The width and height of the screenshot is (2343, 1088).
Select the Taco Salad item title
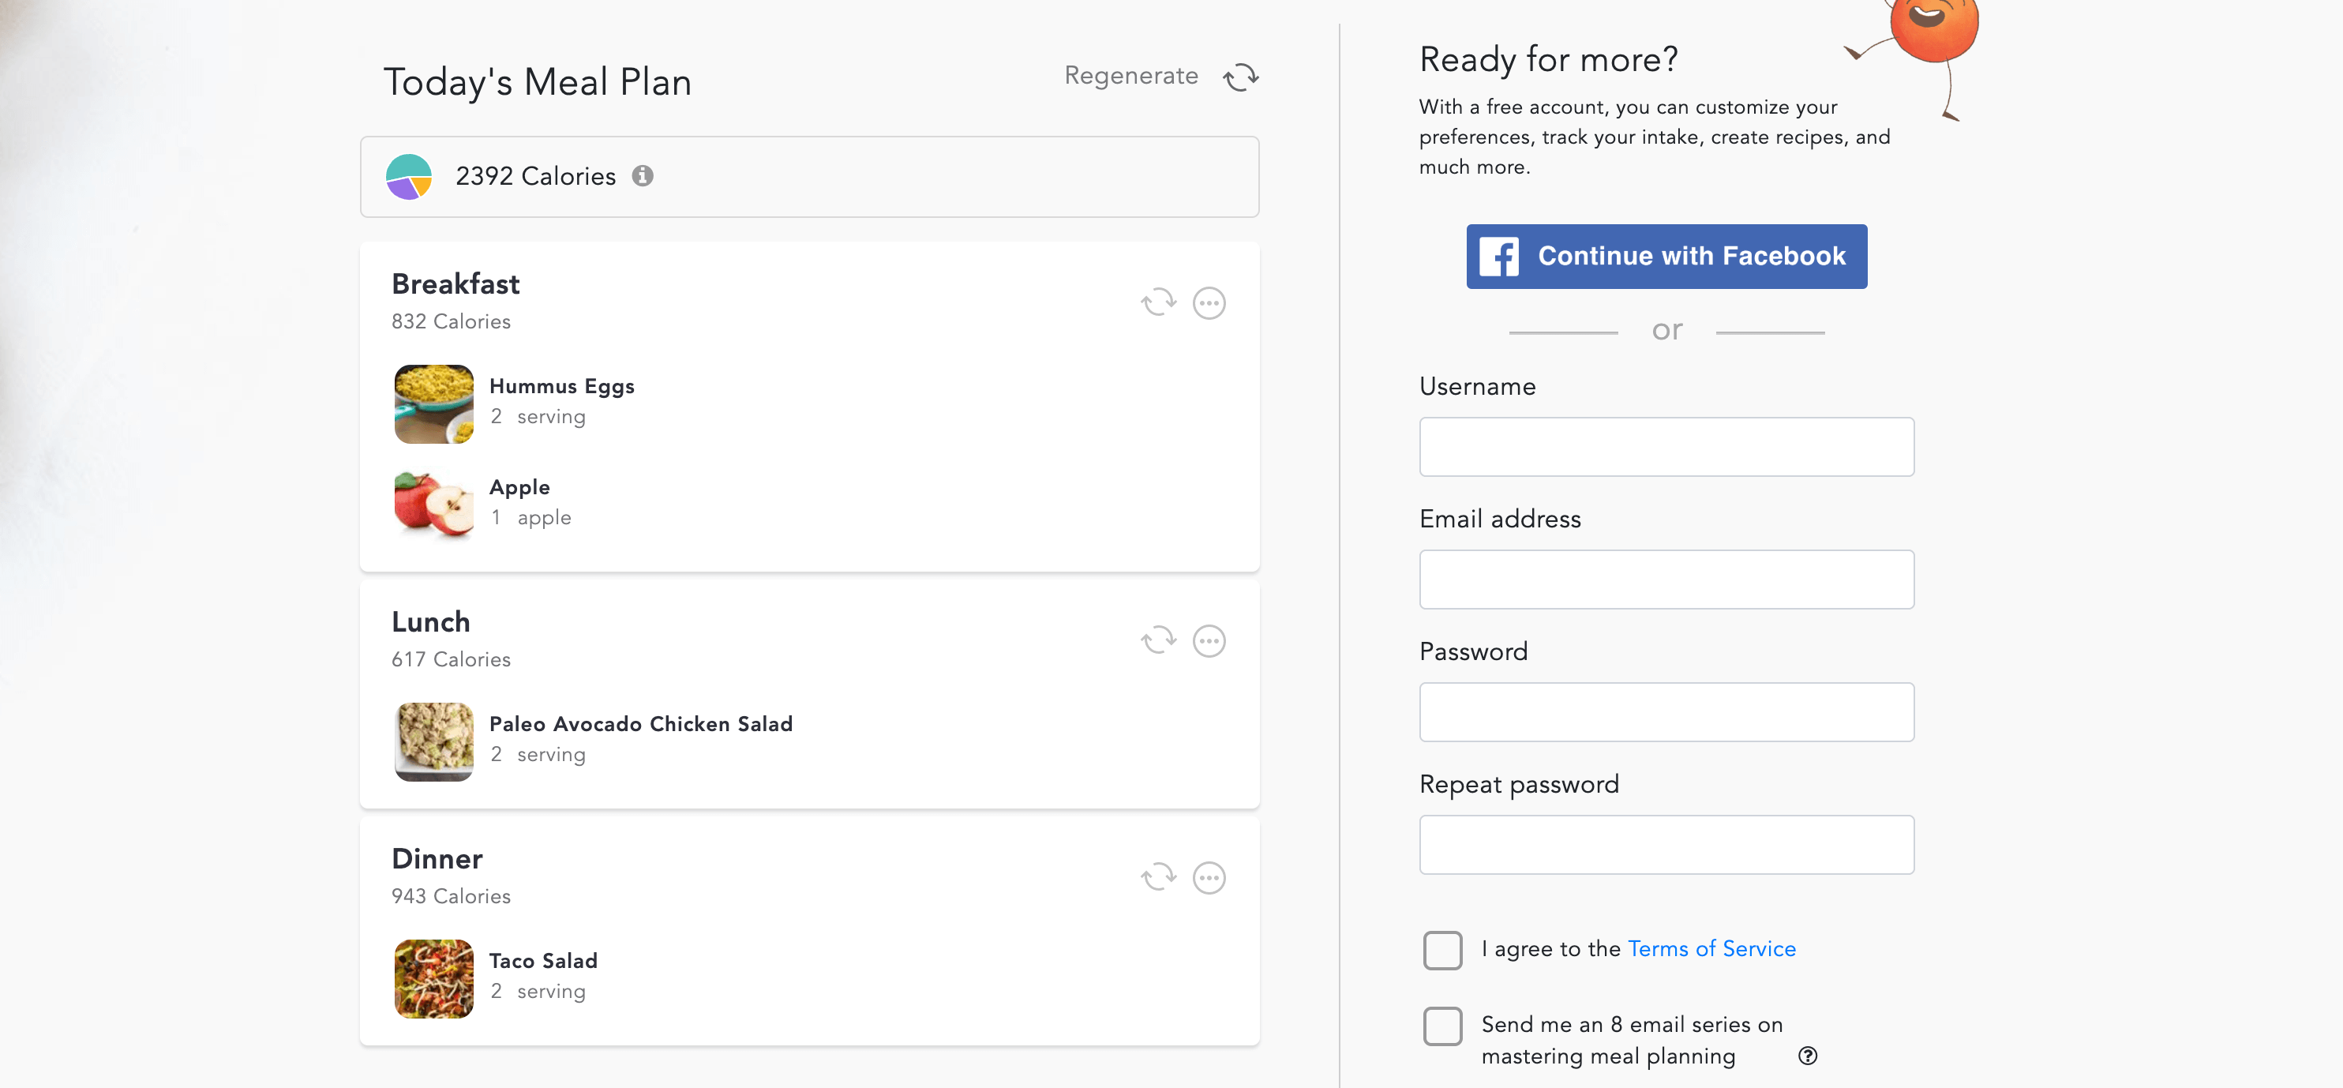click(x=543, y=961)
